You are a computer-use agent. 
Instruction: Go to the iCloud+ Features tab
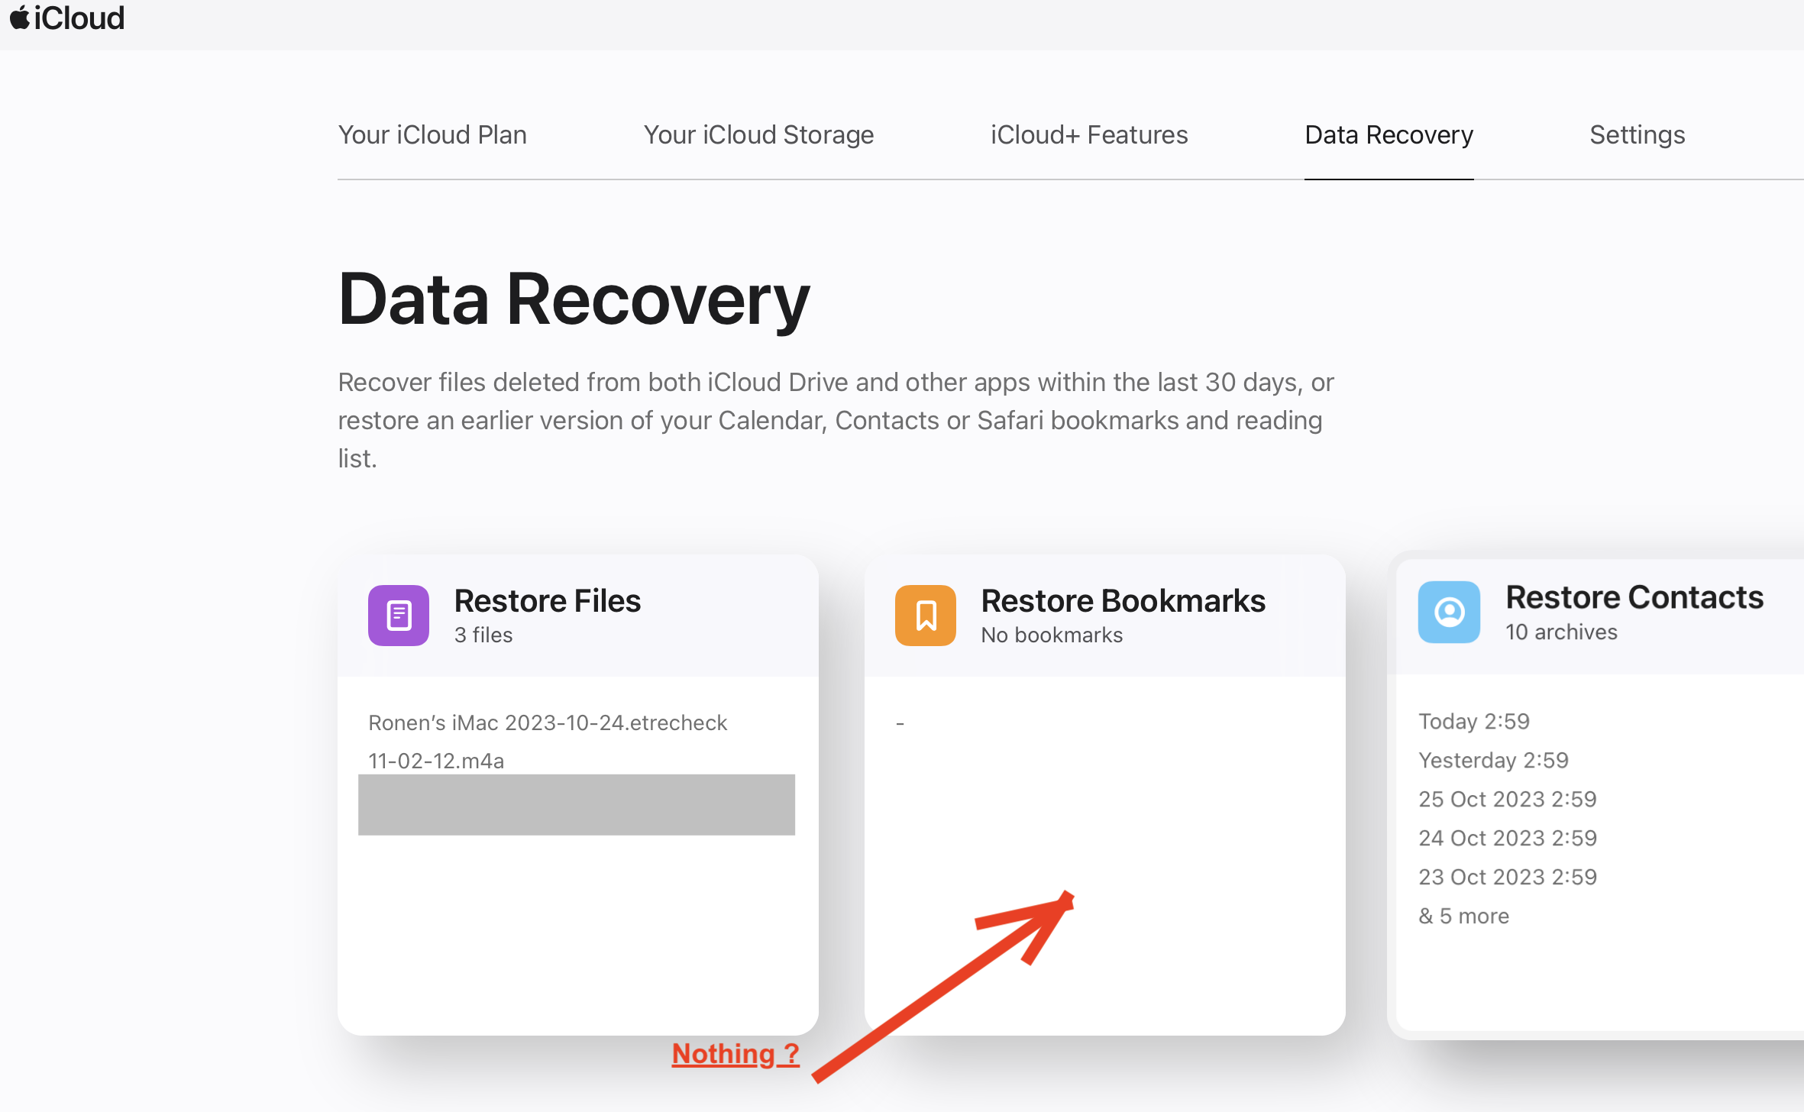[1088, 134]
